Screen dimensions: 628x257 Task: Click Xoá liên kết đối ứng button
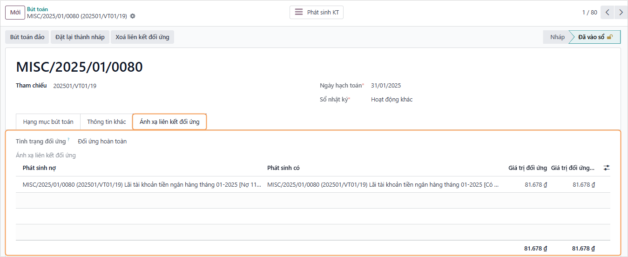tap(142, 37)
